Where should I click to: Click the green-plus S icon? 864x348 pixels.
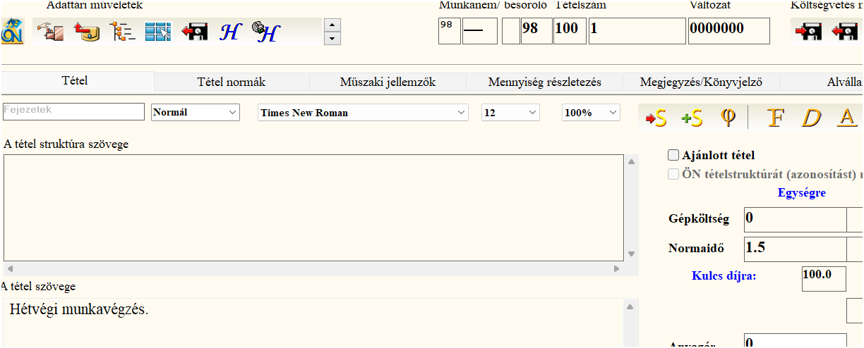click(x=692, y=118)
